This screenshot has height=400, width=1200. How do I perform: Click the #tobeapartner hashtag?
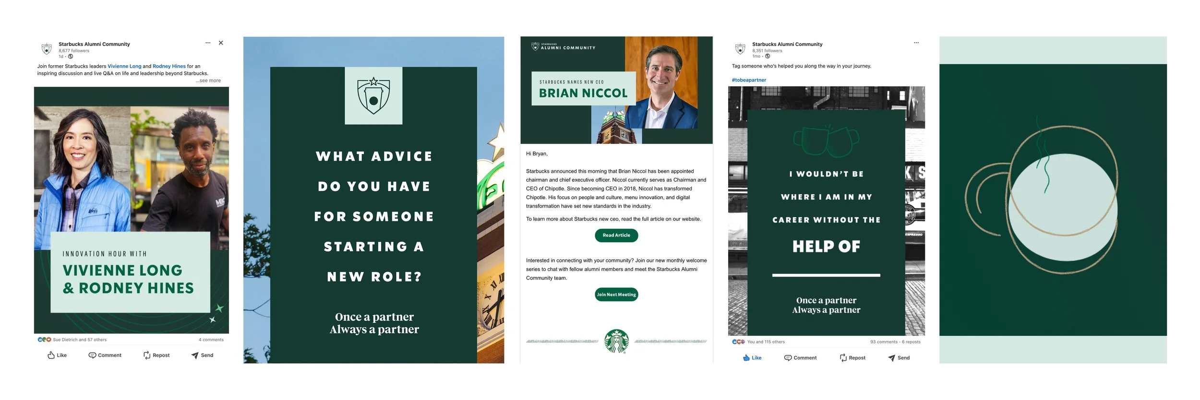click(x=749, y=80)
